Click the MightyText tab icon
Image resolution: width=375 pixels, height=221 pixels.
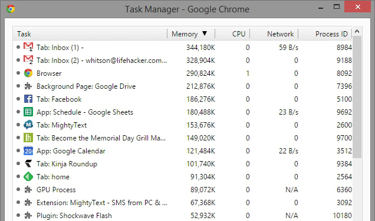(x=28, y=125)
